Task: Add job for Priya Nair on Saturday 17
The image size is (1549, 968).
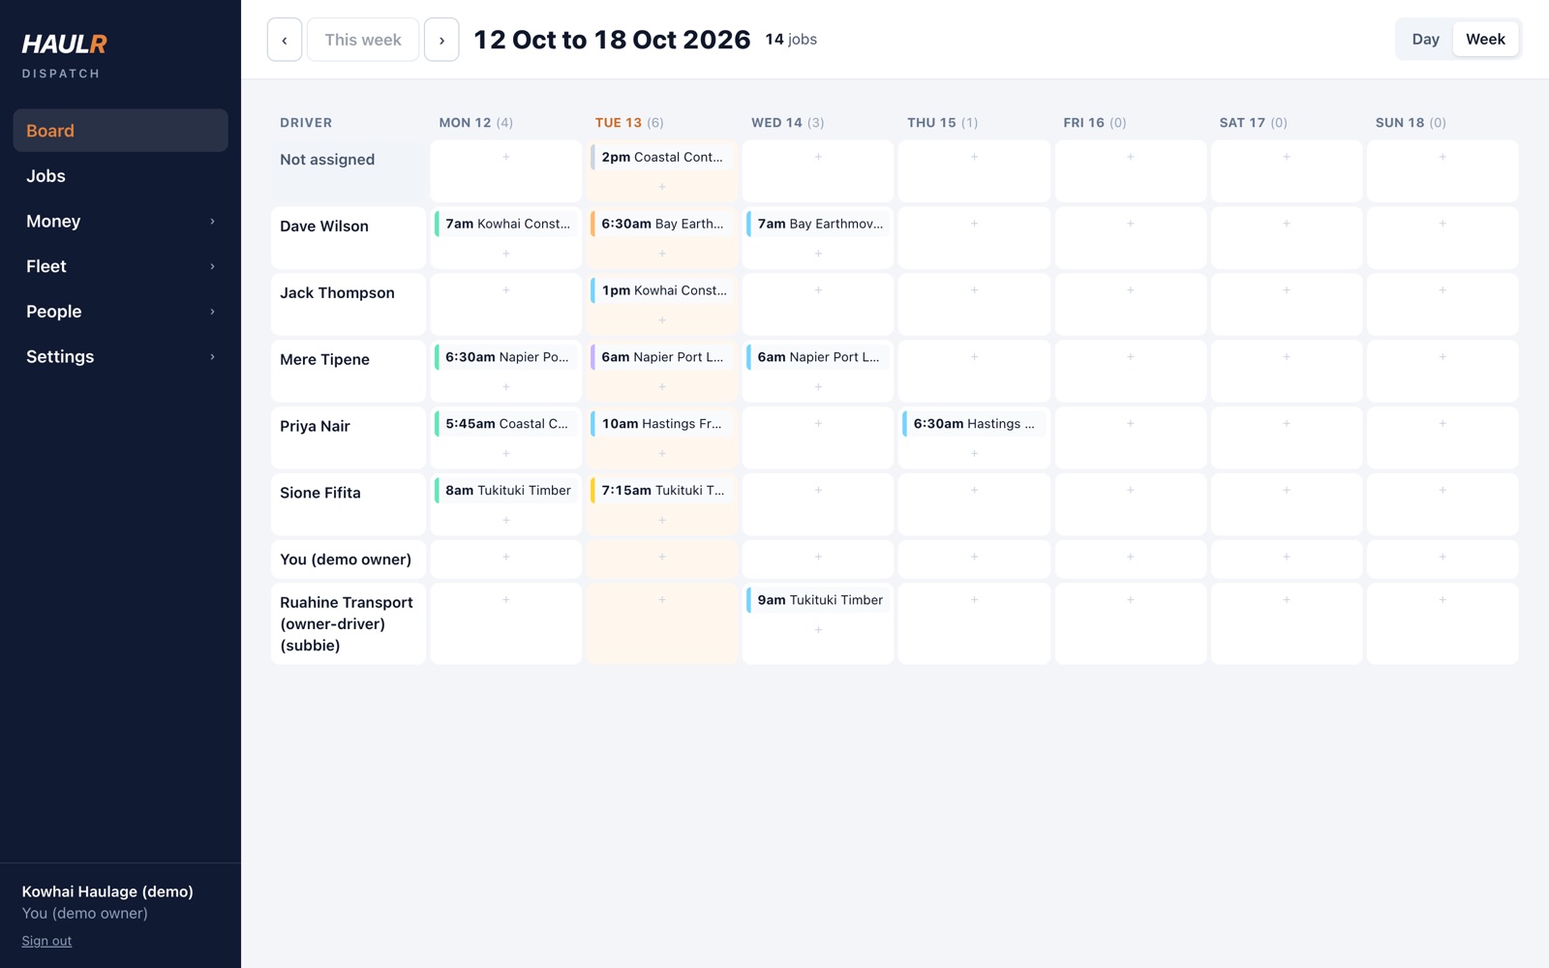Action: (x=1287, y=424)
